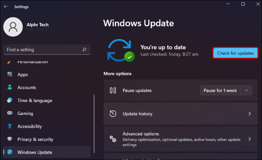Viewport: 262px width, 160px height.
Task: Click the More options heading
Action: coord(117,74)
